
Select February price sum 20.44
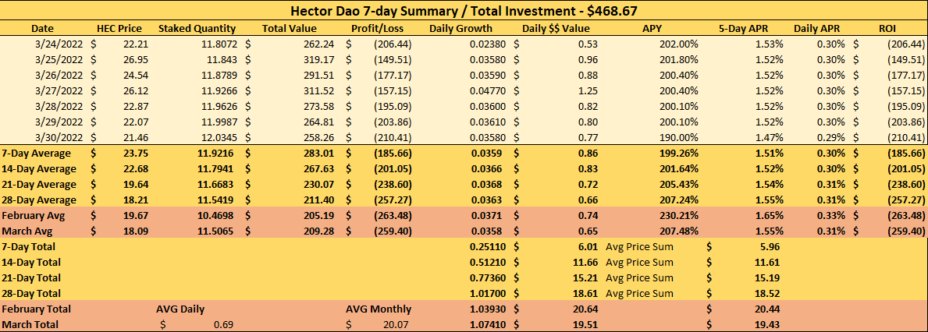tap(766, 309)
